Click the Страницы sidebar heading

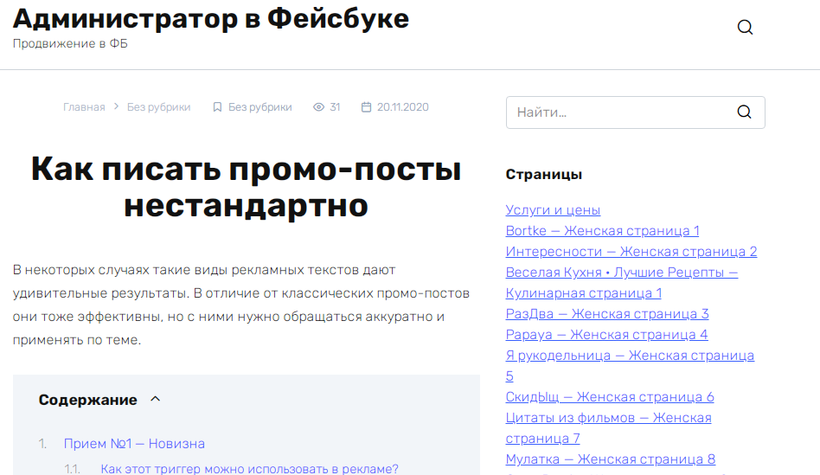tap(544, 174)
